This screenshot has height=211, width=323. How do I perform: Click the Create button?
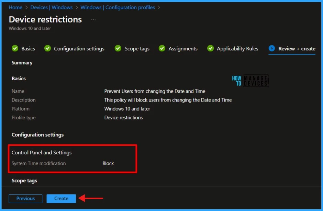pos(61,198)
